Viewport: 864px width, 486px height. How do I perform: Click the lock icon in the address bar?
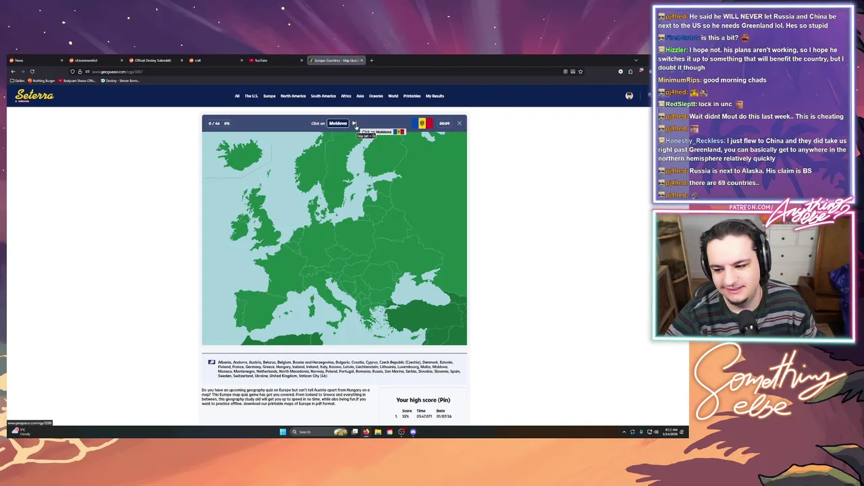(x=80, y=72)
